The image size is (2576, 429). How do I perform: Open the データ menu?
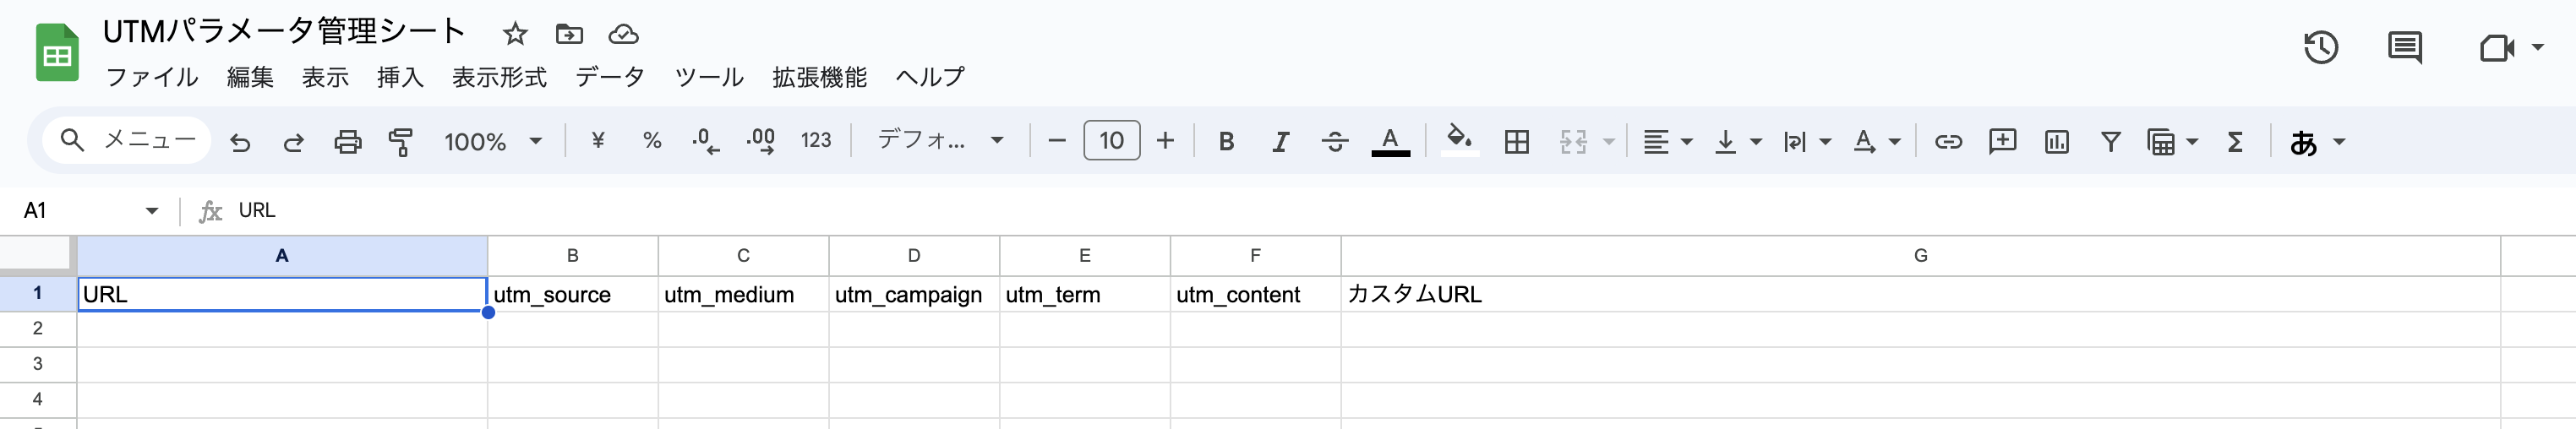point(610,77)
